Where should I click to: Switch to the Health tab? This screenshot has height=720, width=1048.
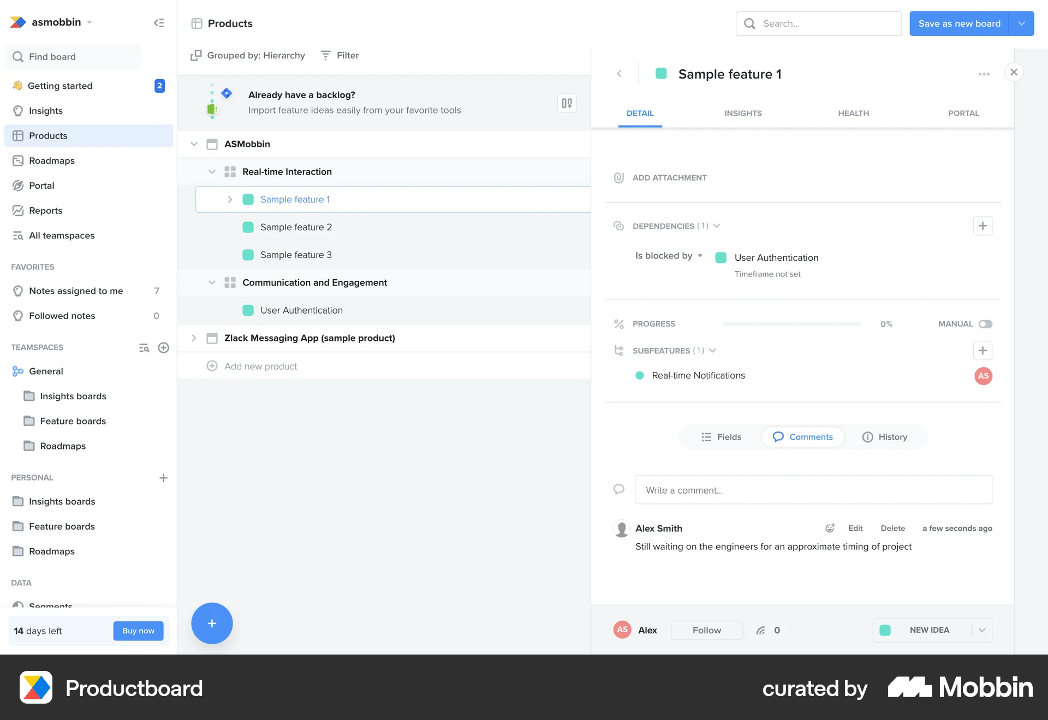(853, 113)
